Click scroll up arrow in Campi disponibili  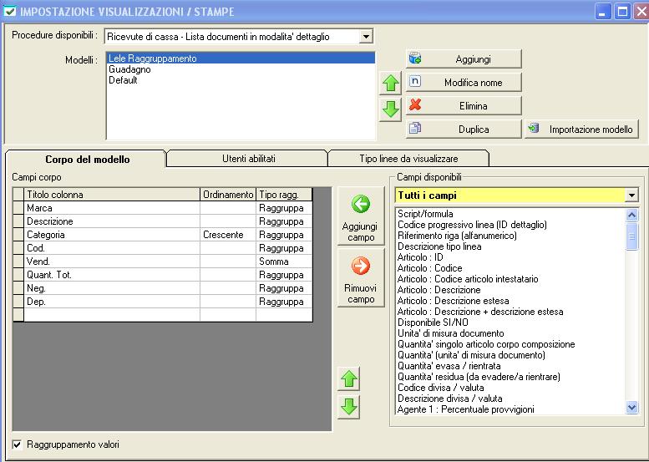(631, 215)
